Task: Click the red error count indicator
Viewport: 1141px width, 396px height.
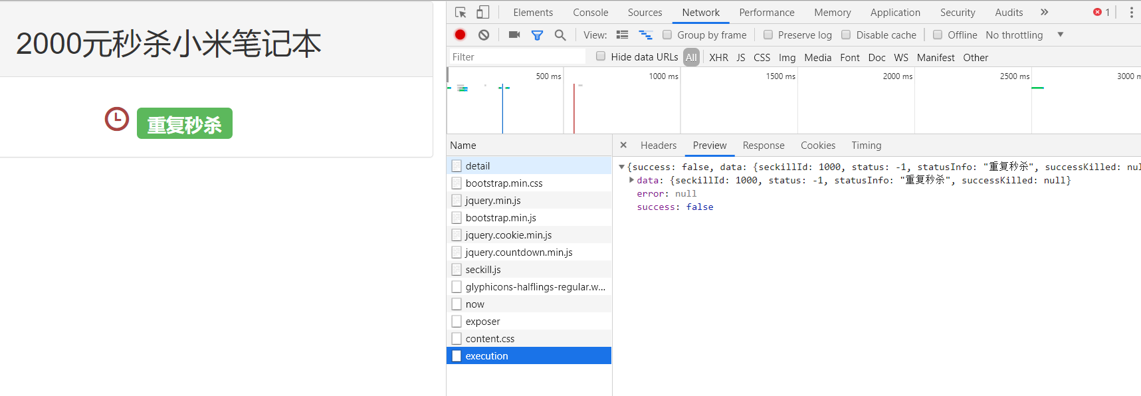Action: pos(1102,12)
